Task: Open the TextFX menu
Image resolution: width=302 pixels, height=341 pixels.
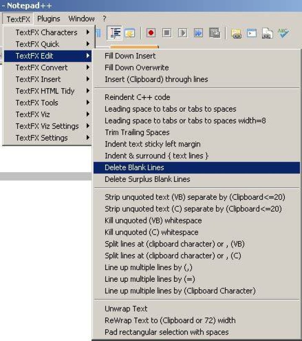Action: pyautogui.click(x=18, y=19)
